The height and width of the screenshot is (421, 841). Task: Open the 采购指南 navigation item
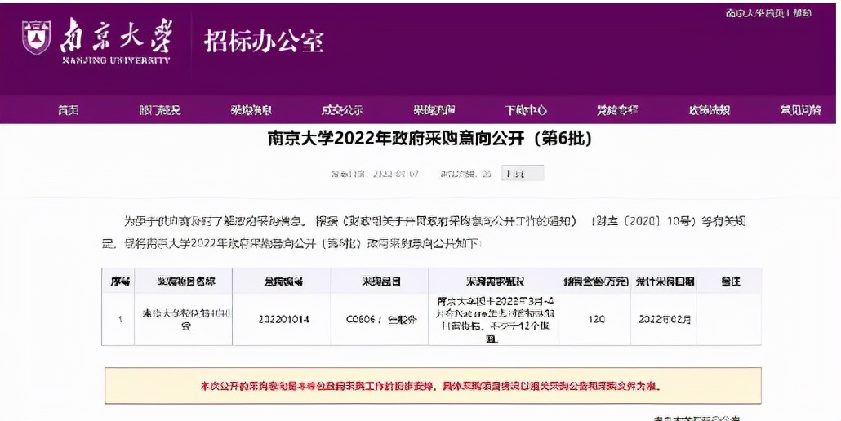(x=434, y=110)
